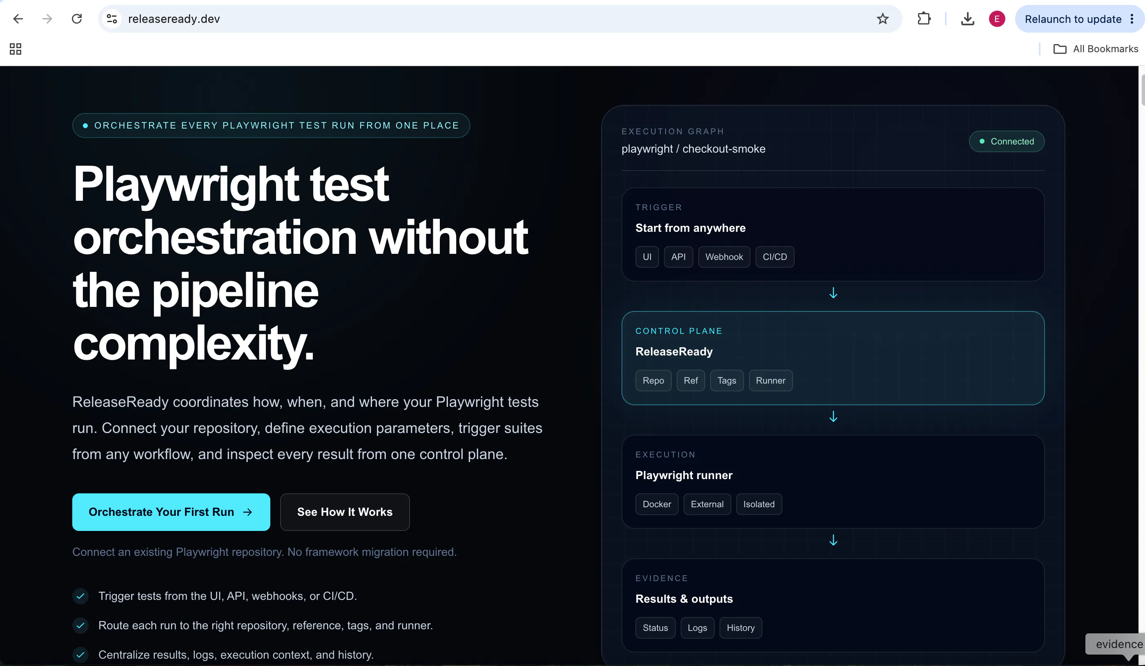
Task: Open the Extensions puzzle icon
Action: 924,19
